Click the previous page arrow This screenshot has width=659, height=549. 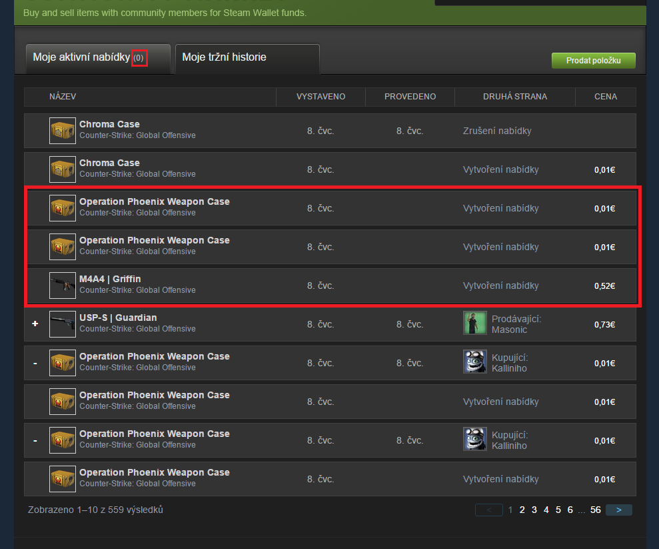489,510
